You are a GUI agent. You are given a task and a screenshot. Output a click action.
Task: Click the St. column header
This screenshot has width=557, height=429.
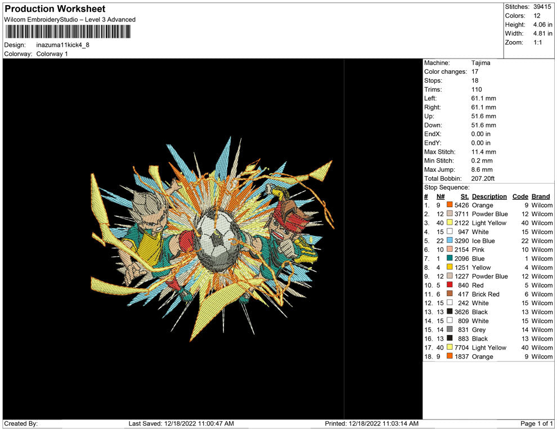(x=464, y=196)
